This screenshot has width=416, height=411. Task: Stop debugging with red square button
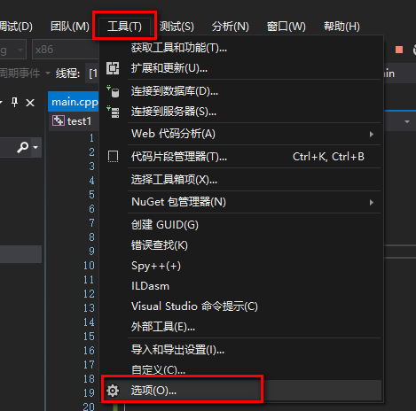point(399,50)
